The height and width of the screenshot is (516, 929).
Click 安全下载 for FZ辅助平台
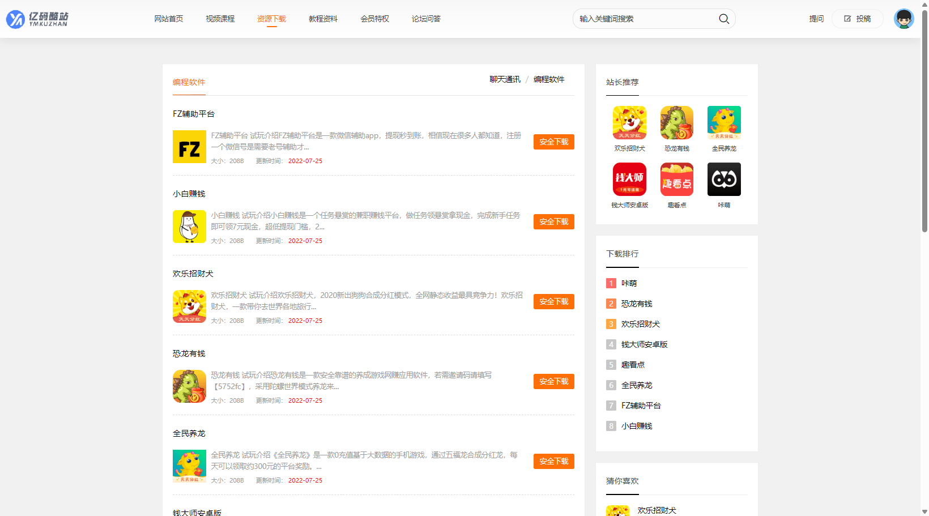click(x=553, y=142)
